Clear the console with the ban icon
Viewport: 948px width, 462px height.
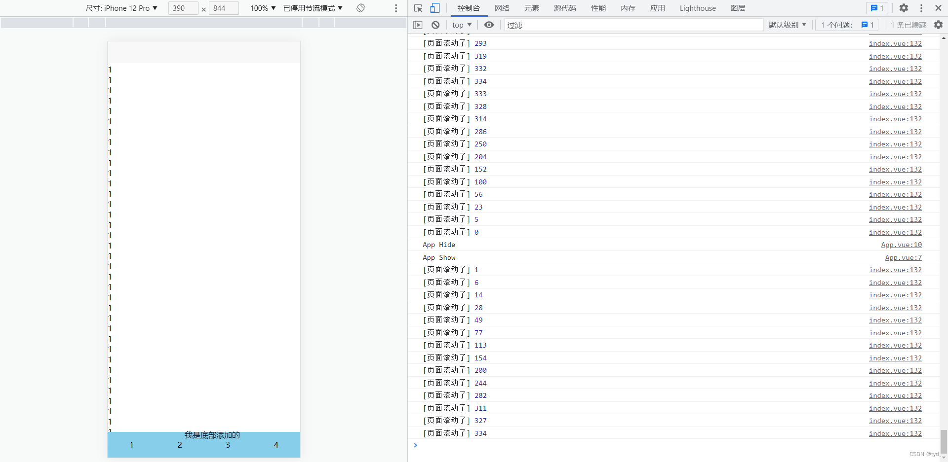[435, 25]
